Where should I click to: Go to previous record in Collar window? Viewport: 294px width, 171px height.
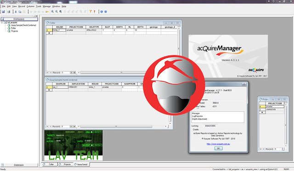click(50, 73)
